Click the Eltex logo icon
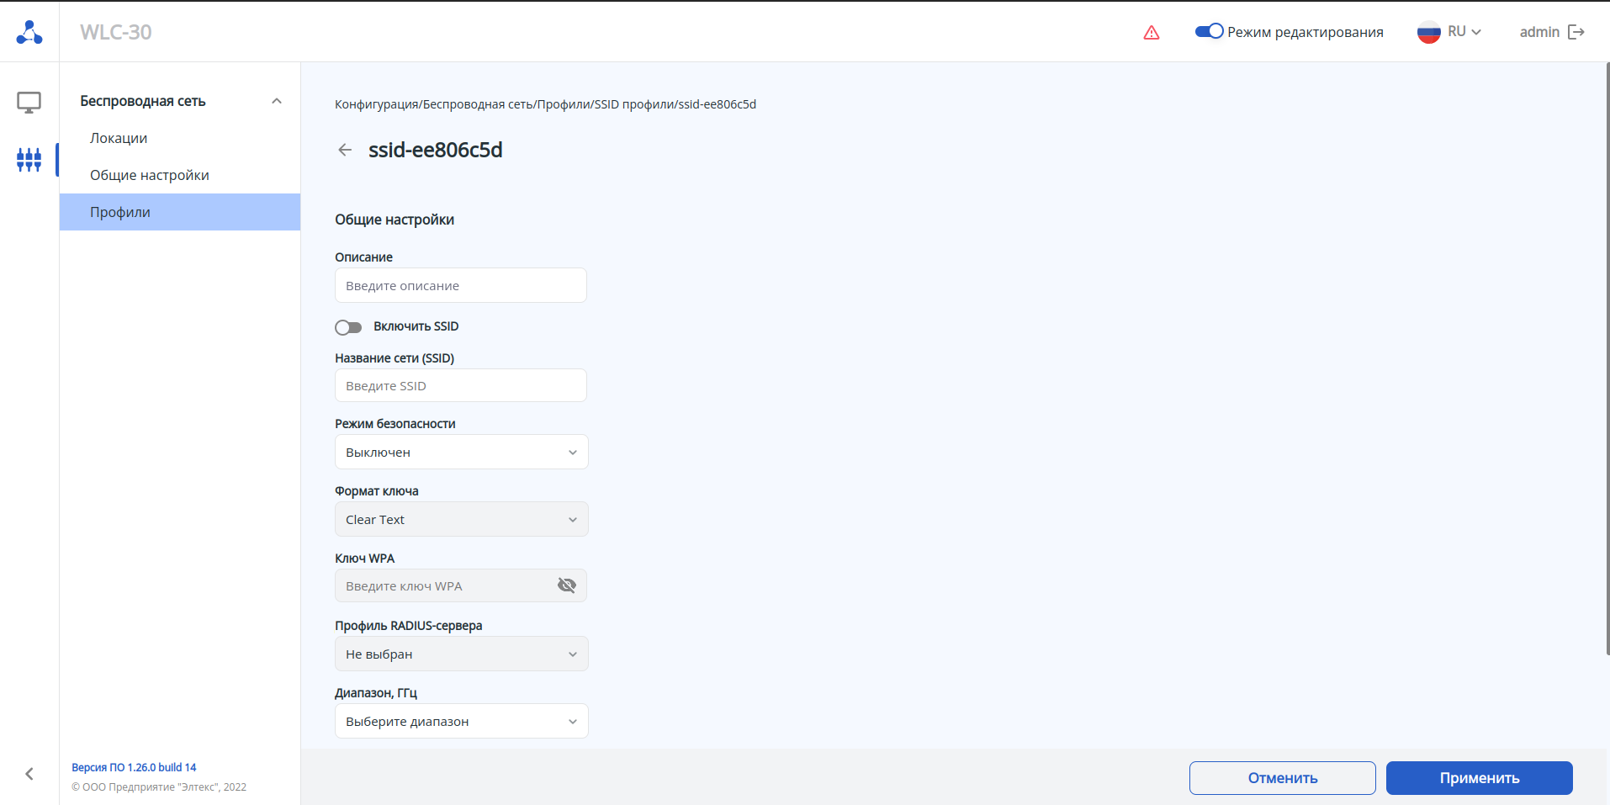 pyautogui.click(x=29, y=32)
